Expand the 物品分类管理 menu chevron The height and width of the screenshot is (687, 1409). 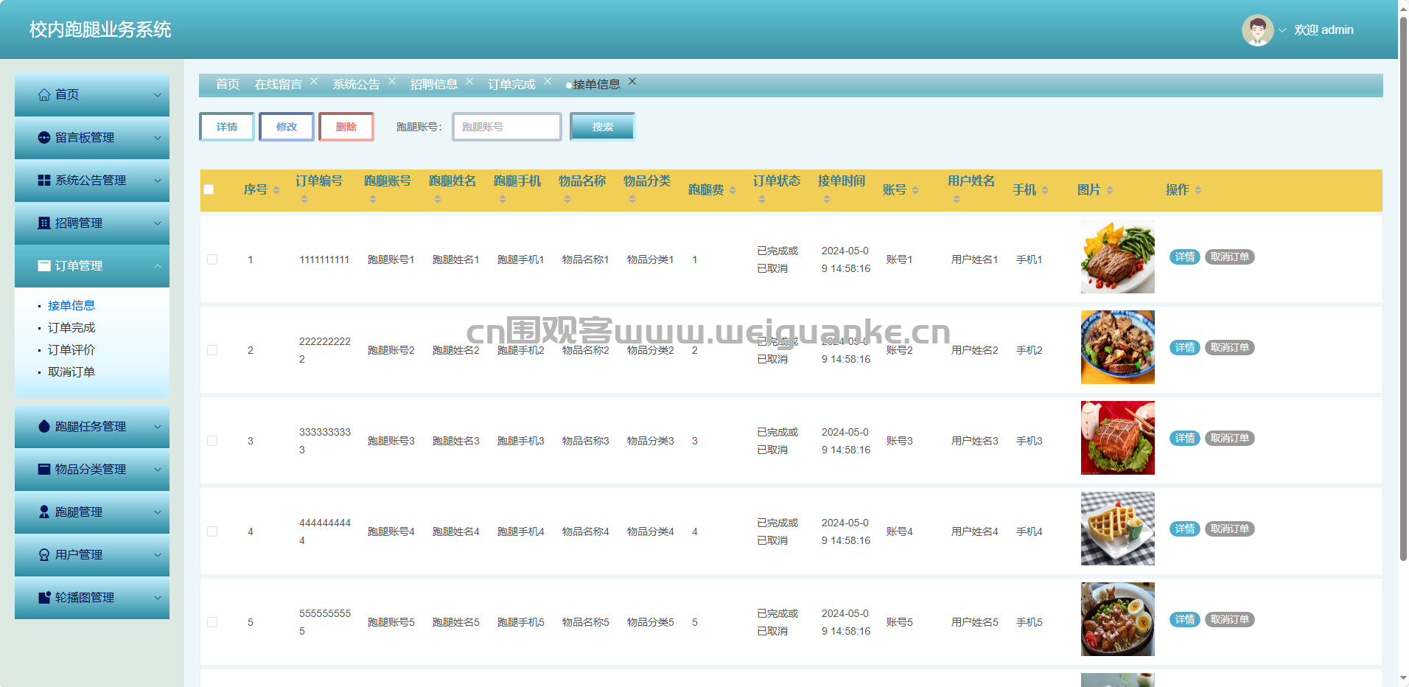coord(157,470)
